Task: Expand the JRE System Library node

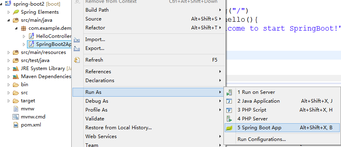Action: [9, 69]
